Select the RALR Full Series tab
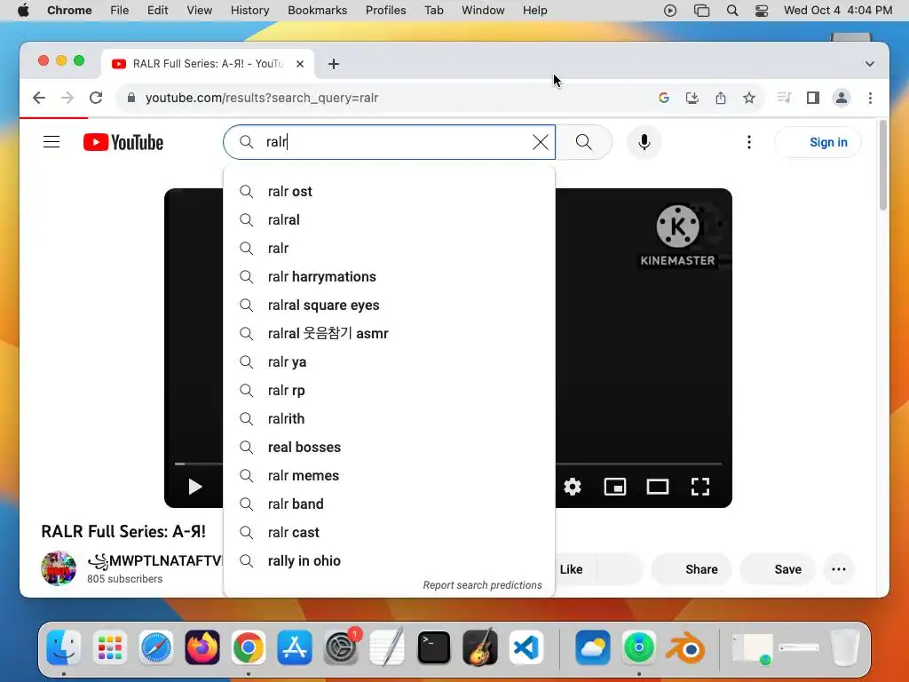Screen dimensions: 909x682 coord(208,64)
